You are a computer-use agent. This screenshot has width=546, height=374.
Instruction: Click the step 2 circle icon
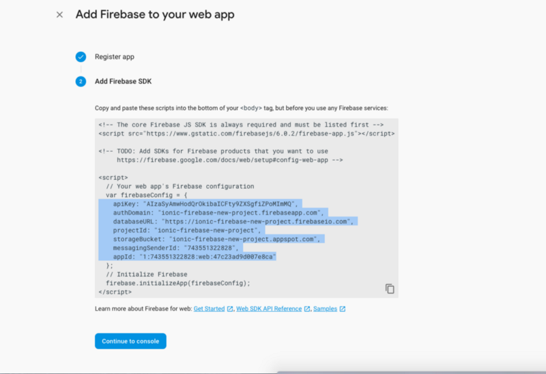pyautogui.click(x=81, y=81)
